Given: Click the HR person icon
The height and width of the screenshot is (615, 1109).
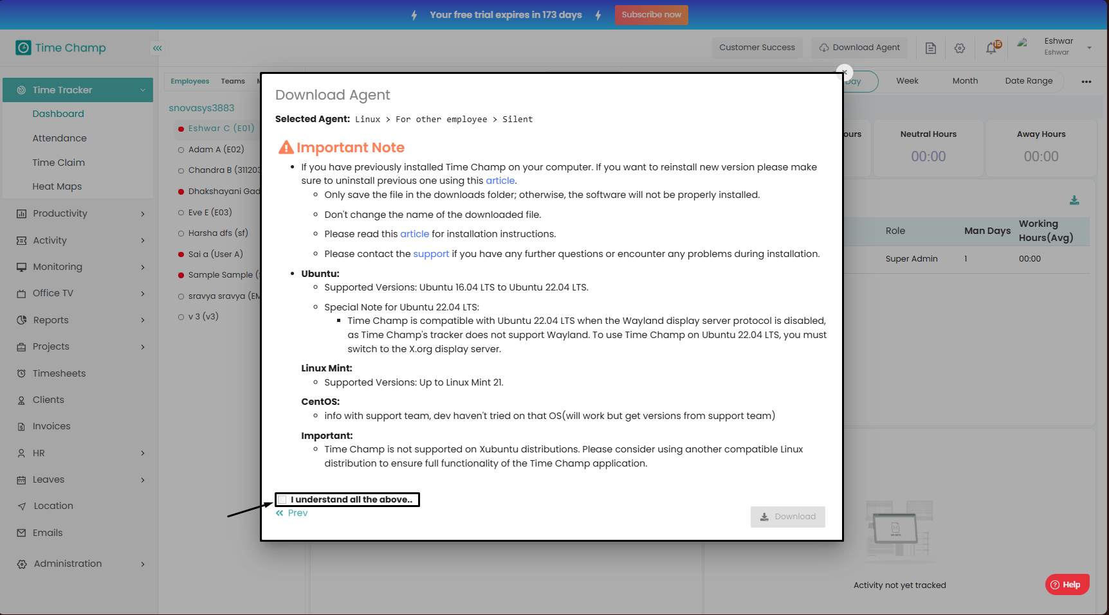Looking at the screenshot, I should point(21,453).
